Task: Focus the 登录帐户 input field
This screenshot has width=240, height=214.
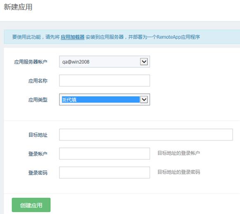Action: tap(105, 154)
